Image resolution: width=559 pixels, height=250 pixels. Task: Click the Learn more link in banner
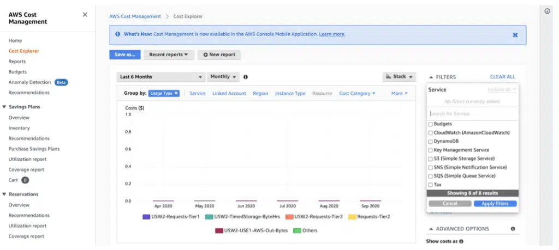point(332,34)
